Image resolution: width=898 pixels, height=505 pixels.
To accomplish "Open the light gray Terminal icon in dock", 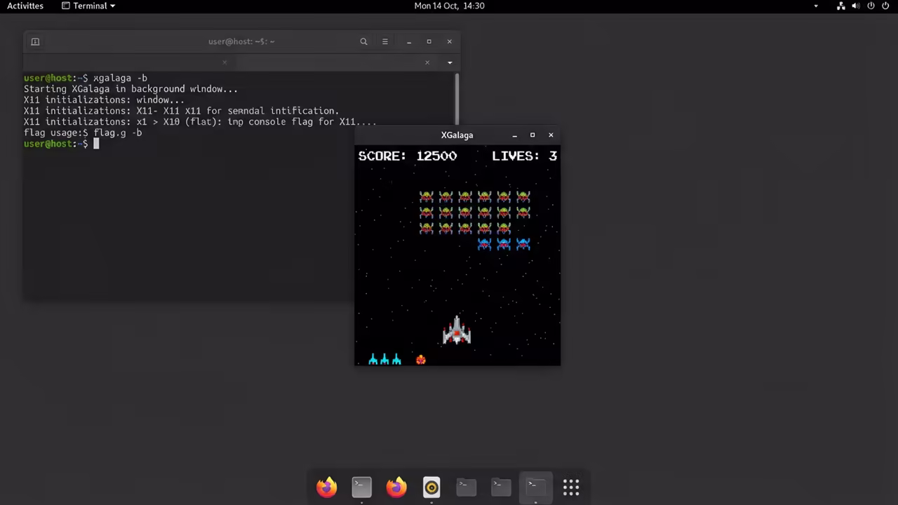I will (x=361, y=487).
